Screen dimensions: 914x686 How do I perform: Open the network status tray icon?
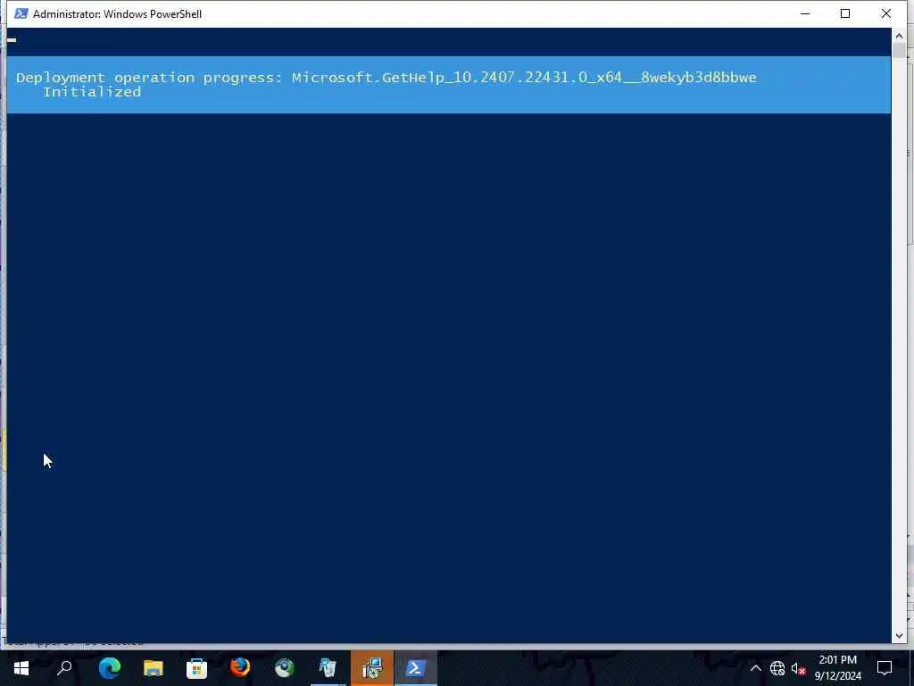777,668
